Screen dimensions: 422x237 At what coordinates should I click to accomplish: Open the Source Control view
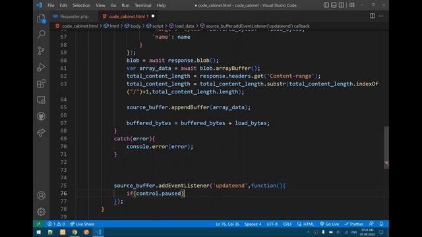point(41,51)
